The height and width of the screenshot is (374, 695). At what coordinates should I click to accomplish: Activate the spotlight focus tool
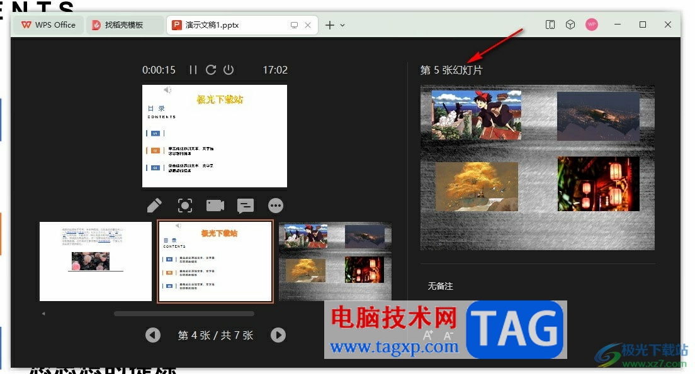pyautogui.click(x=185, y=206)
